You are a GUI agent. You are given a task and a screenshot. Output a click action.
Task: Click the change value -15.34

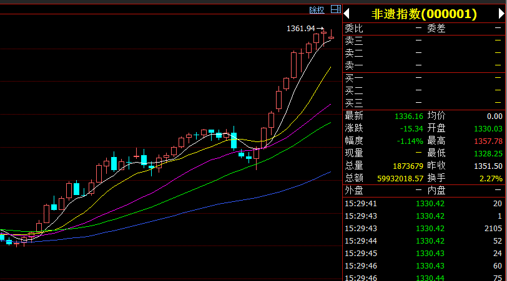pos(411,129)
